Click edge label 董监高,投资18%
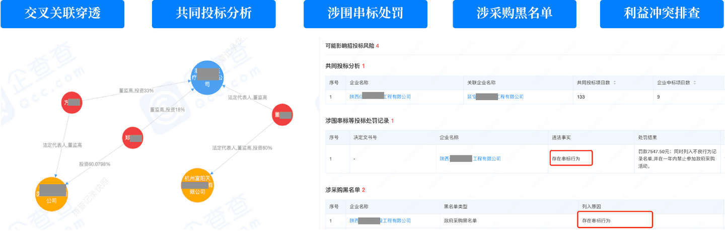The width and height of the screenshot is (725, 231). tap(168, 109)
